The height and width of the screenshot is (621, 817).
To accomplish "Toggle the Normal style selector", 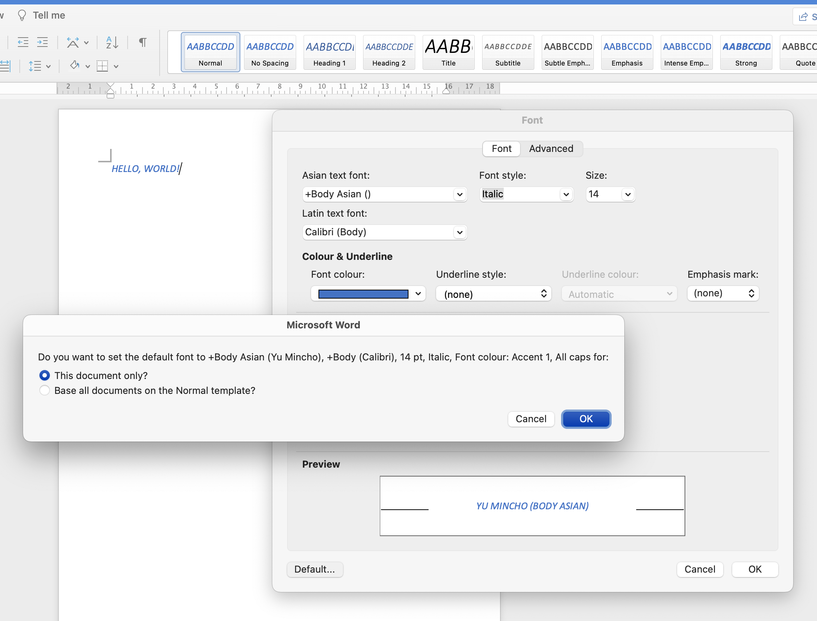I will click(x=211, y=51).
